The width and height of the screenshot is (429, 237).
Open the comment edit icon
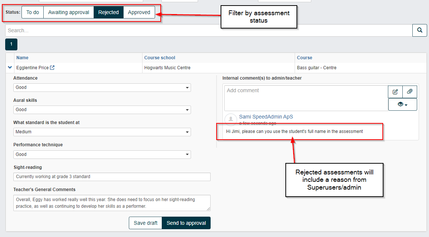[395, 91]
